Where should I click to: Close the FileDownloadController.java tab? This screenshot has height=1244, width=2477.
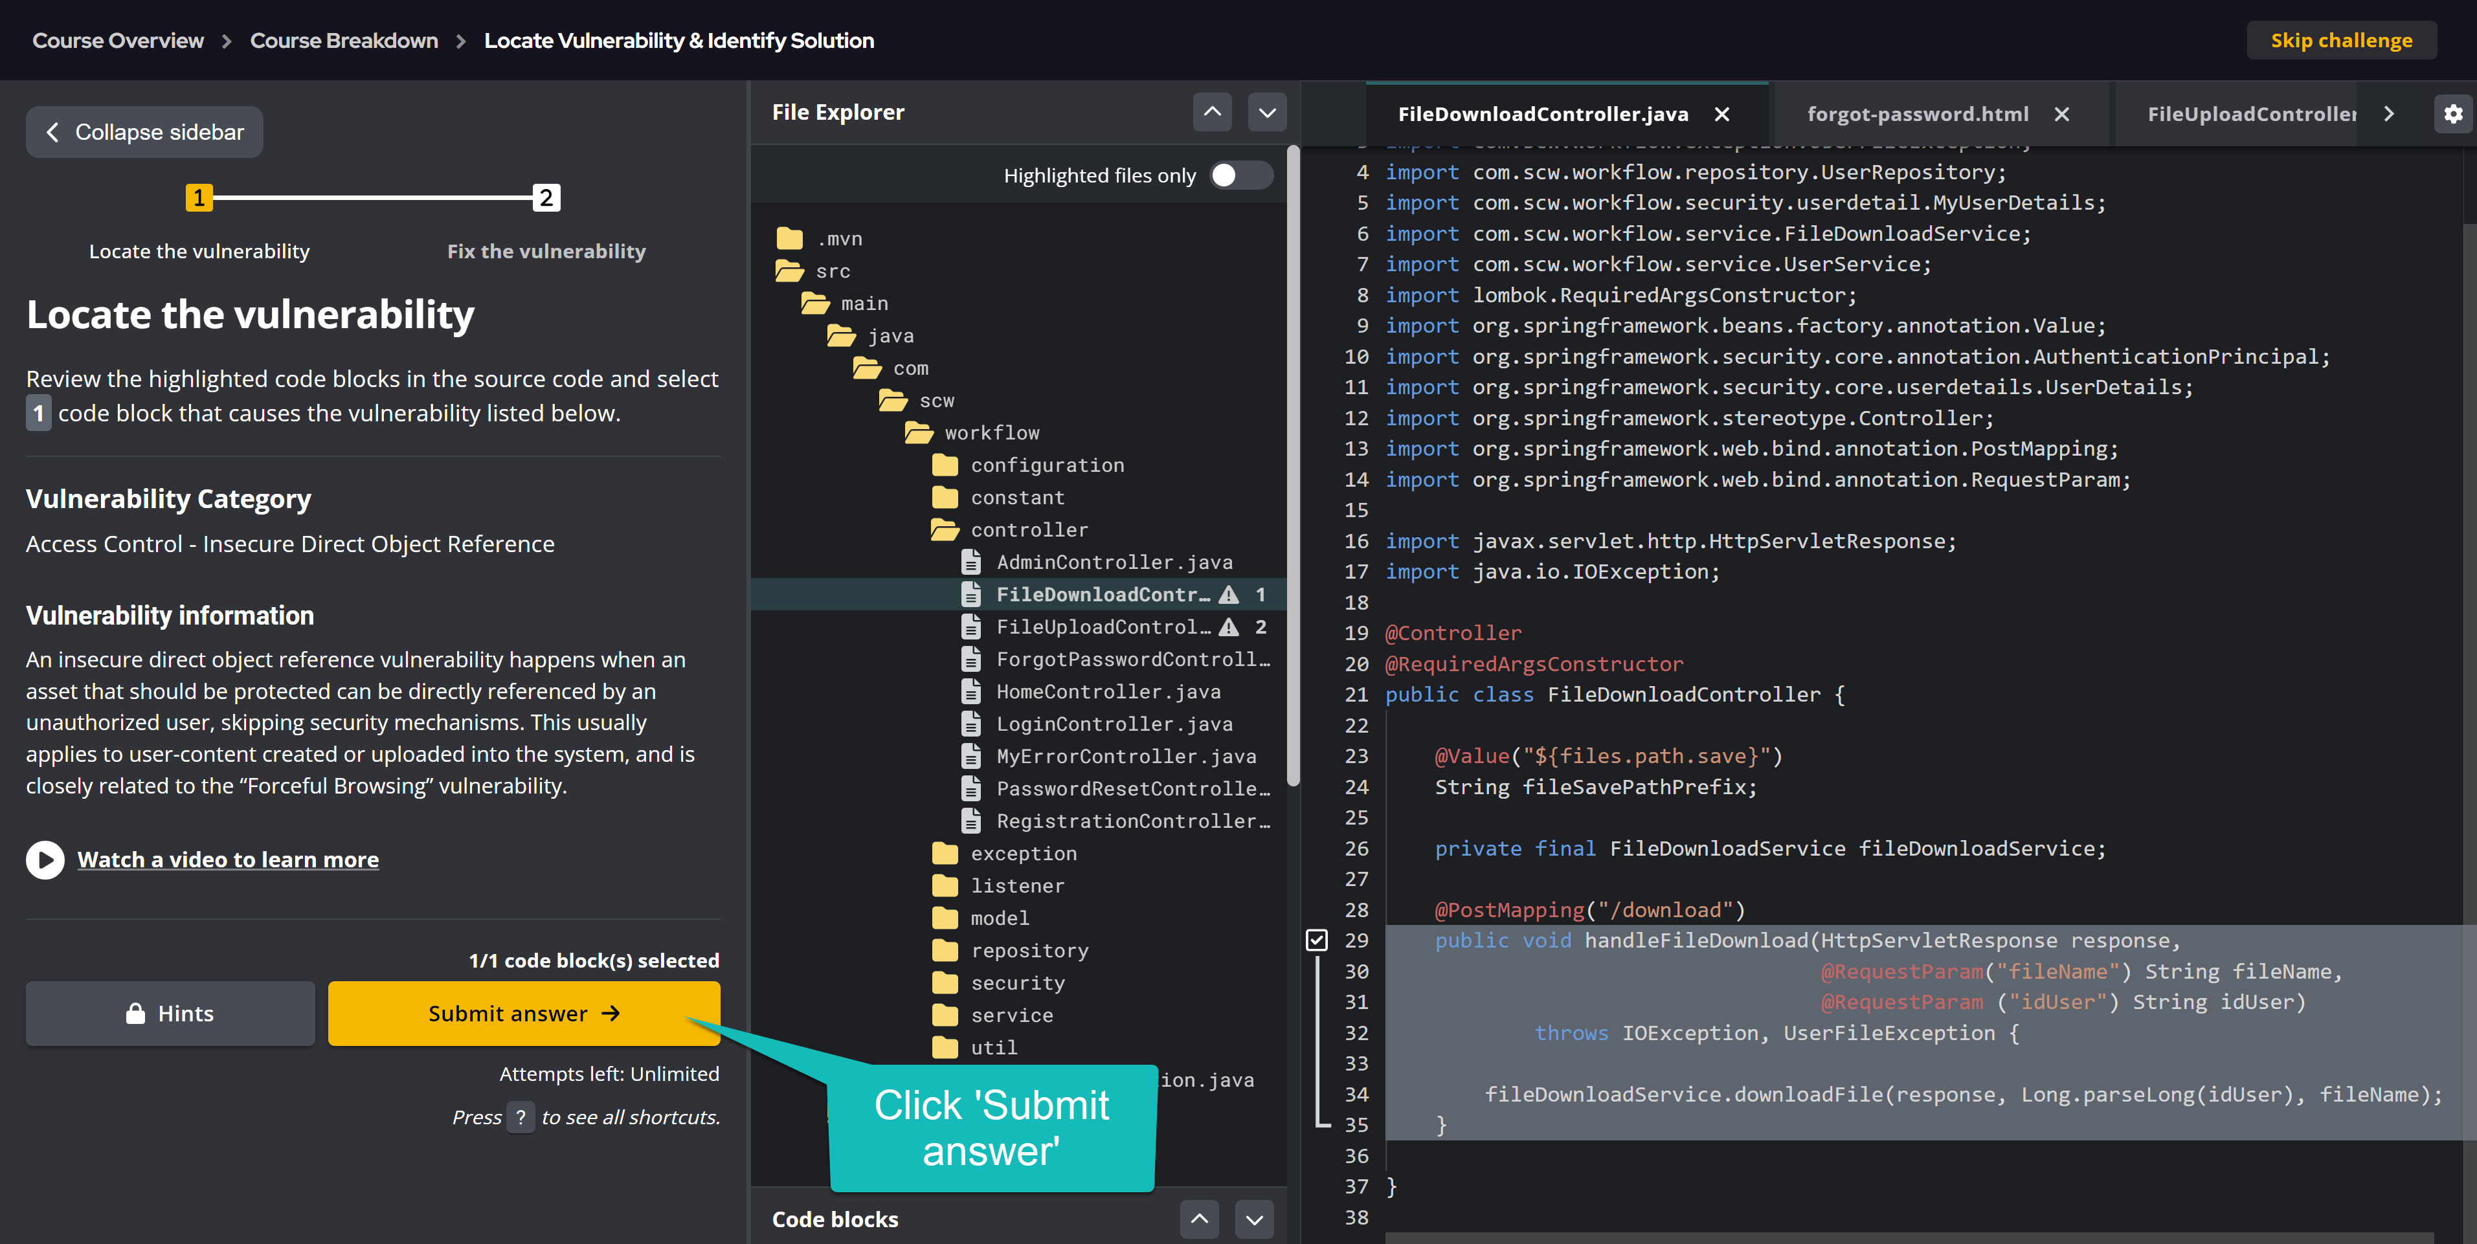[x=1722, y=115]
